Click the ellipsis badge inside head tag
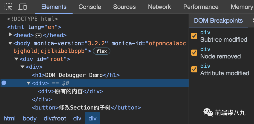This screenshot has width=254, height=124. pyautogui.click(x=38, y=35)
